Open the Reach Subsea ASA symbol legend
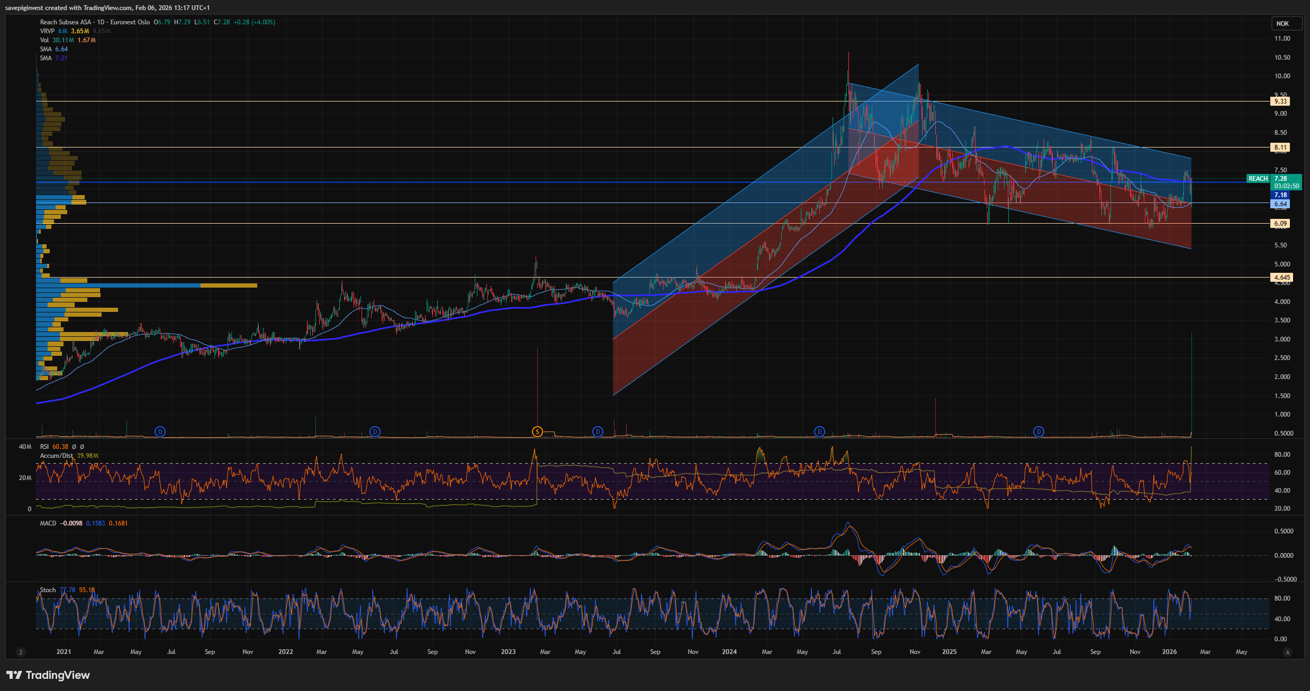This screenshot has height=691, width=1310. [66, 22]
